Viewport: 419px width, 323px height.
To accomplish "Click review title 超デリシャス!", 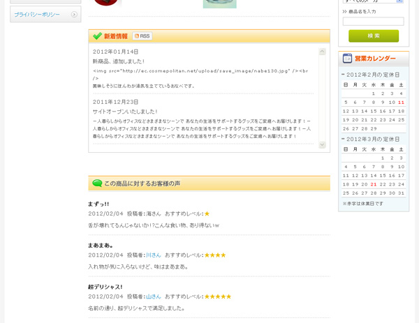I will coord(105,287).
